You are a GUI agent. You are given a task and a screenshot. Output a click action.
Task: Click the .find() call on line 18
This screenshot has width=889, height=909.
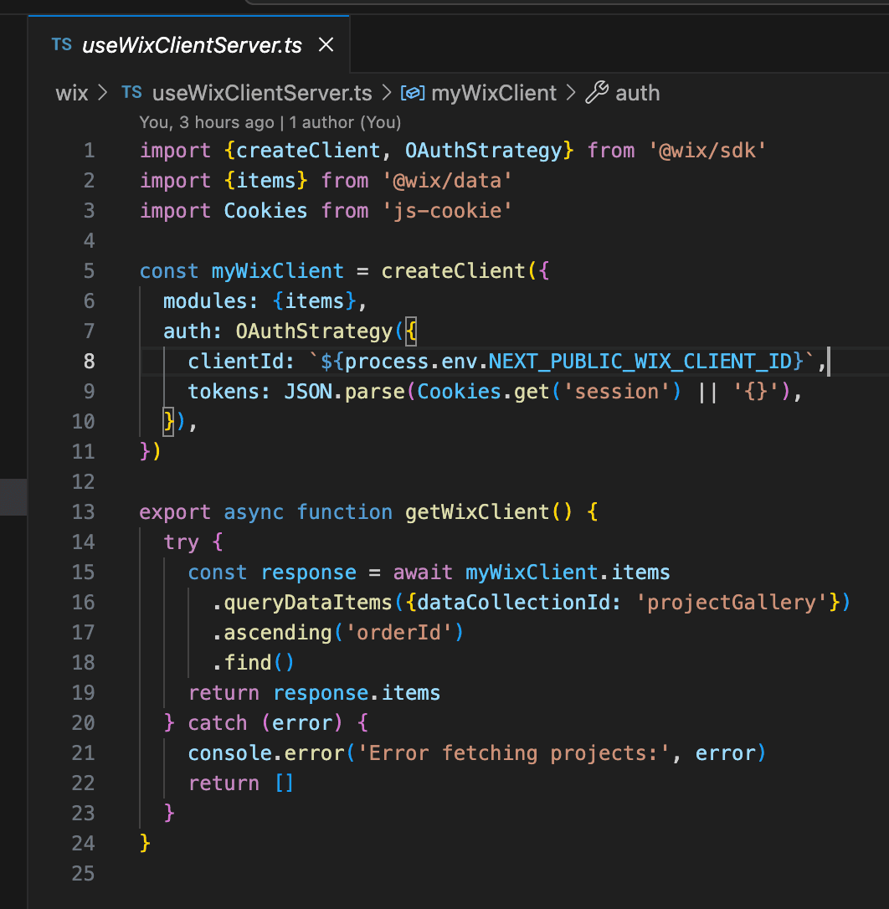coord(253,663)
